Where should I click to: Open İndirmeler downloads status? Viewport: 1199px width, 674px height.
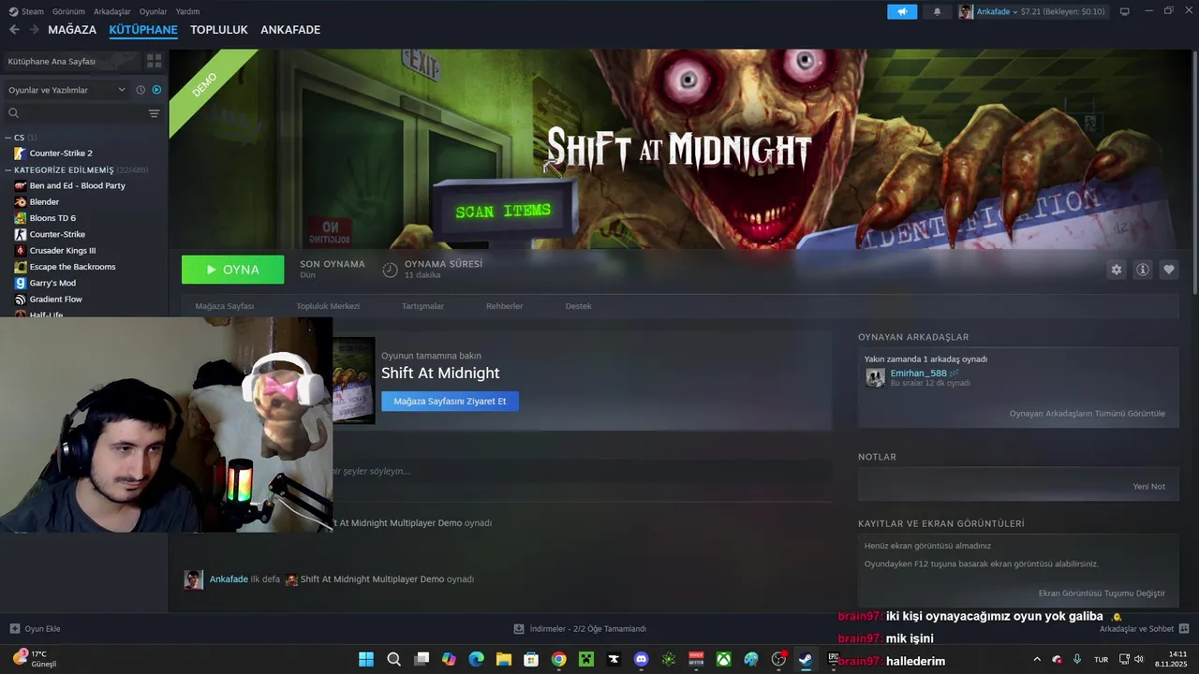point(580,629)
